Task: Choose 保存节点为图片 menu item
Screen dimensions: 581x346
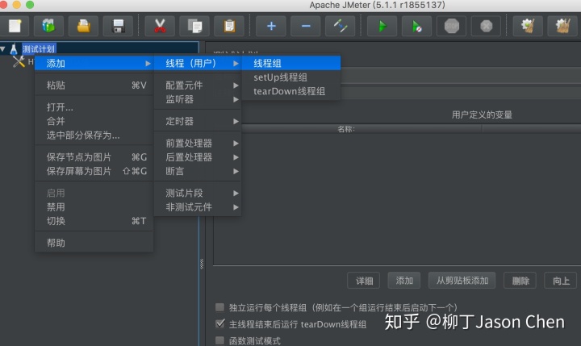Action: coord(94,157)
